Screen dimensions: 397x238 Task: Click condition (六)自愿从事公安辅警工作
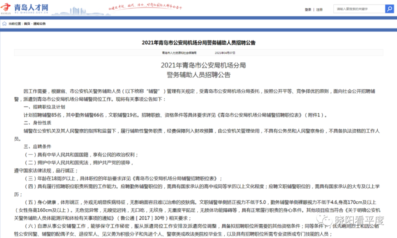pos(197,230)
